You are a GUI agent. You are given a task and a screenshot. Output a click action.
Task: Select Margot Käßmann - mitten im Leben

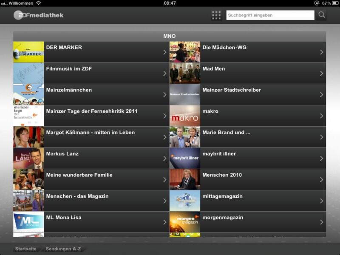(91, 133)
